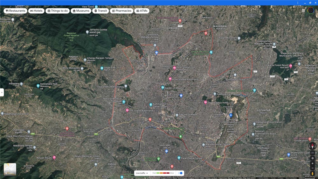Open the White Monastery marker

[82, 69]
